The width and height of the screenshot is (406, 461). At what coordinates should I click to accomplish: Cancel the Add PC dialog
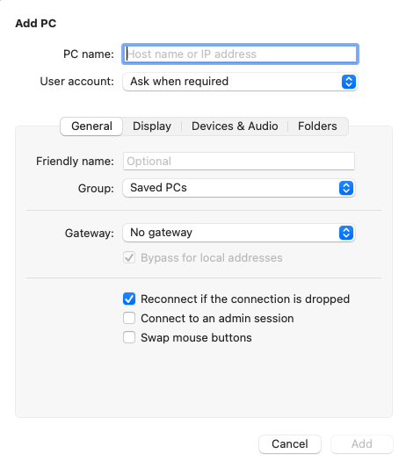[x=290, y=444]
